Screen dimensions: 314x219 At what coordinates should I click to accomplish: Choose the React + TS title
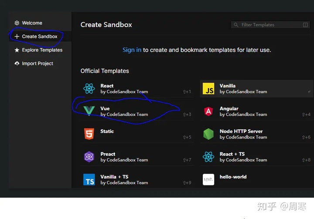[x=232, y=154]
